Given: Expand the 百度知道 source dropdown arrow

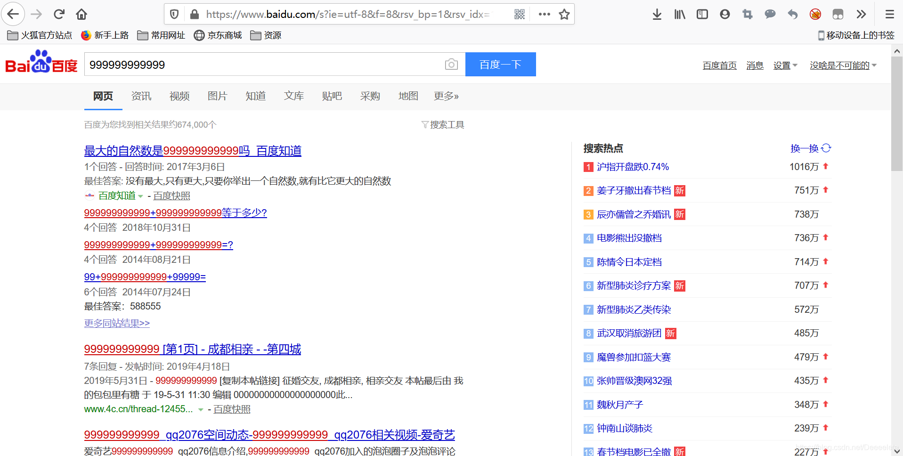Looking at the screenshot, I should (140, 196).
